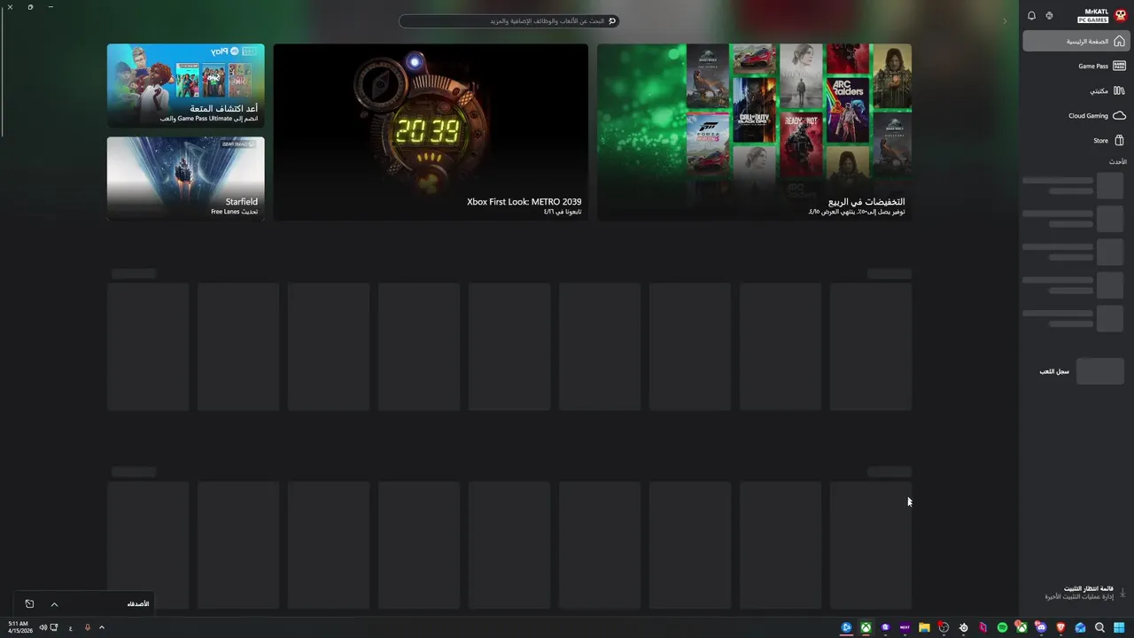1134x638 pixels.
Task: Click the magnifier icon inside the search box
Action: click(611, 20)
